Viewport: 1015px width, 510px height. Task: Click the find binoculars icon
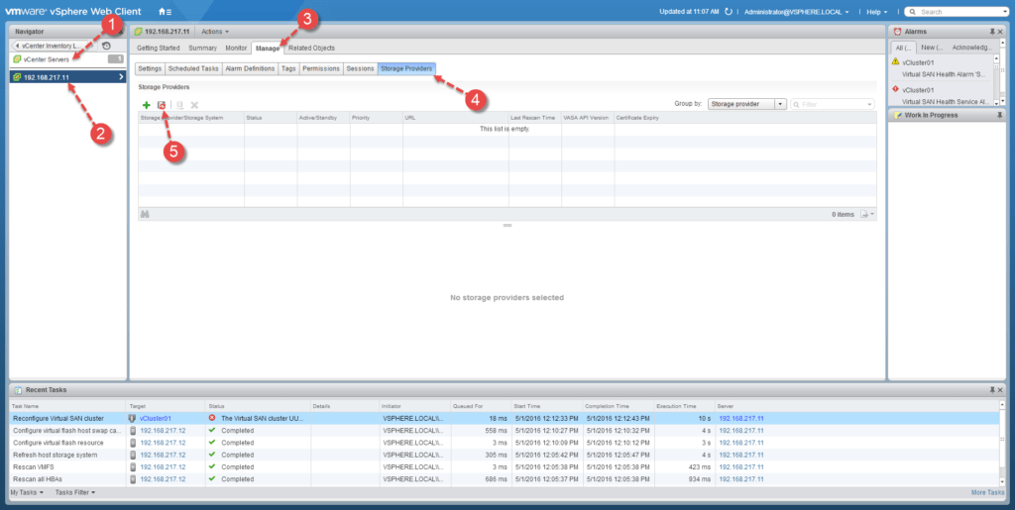click(145, 214)
